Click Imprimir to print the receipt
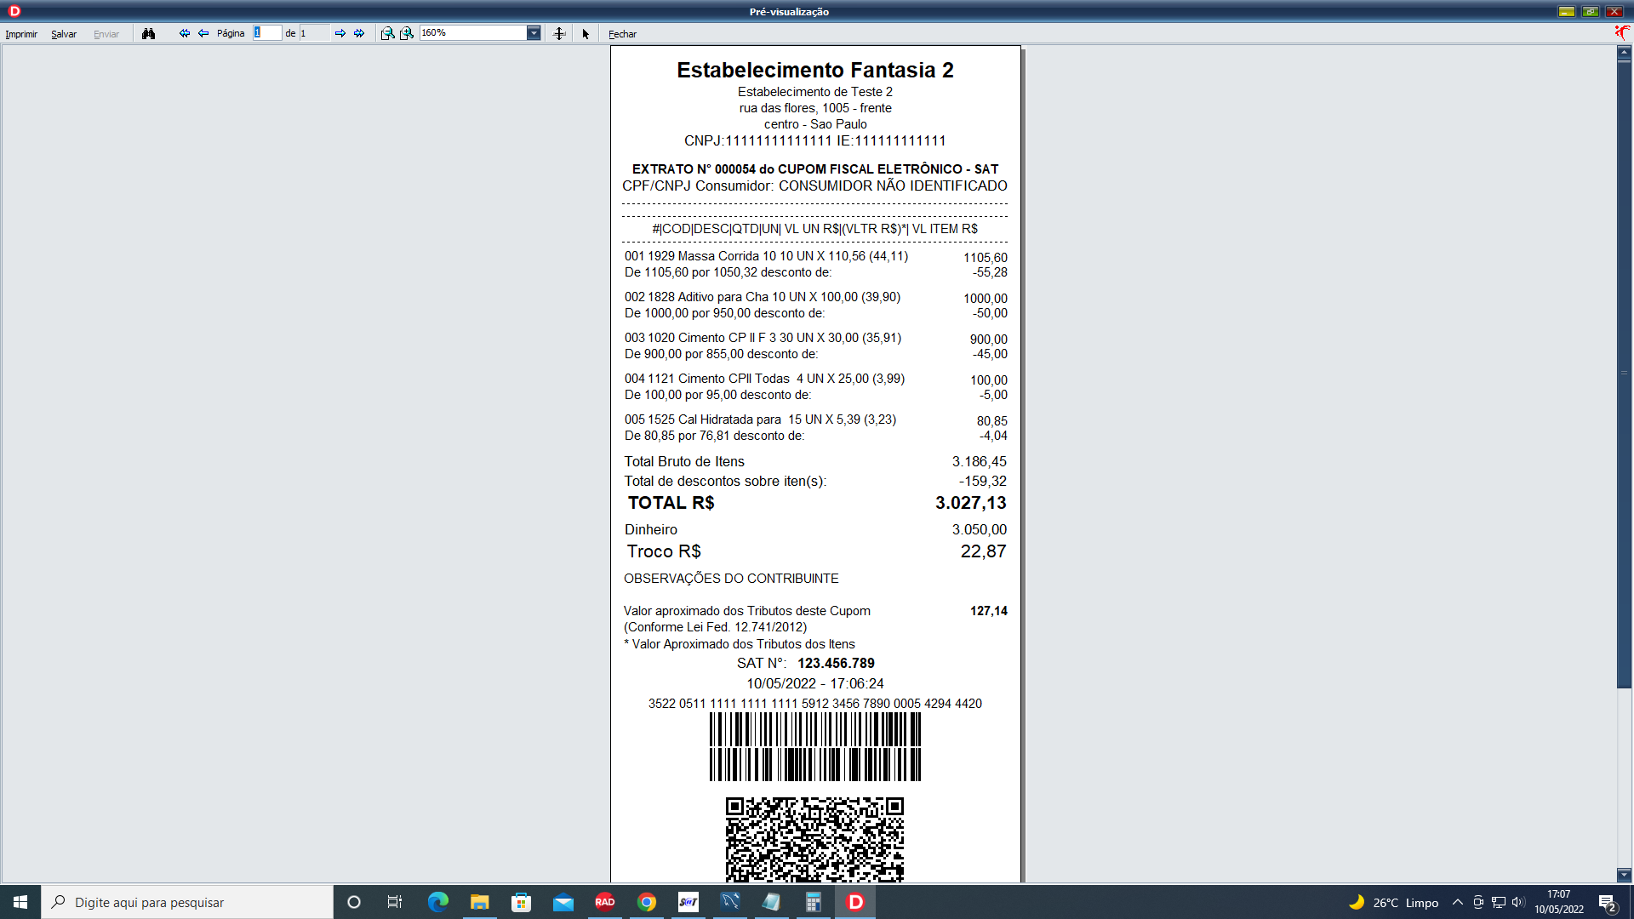1634x919 pixels. coord(21,34)
